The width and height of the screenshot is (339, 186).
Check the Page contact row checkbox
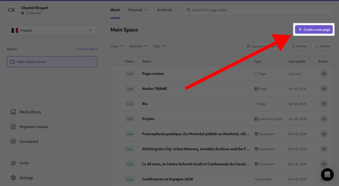[x=117, y=74]
